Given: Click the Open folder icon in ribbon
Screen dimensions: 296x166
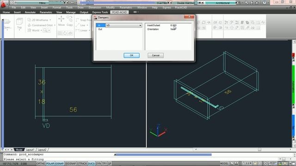Looking at the screenshot, I should [7, 21].
